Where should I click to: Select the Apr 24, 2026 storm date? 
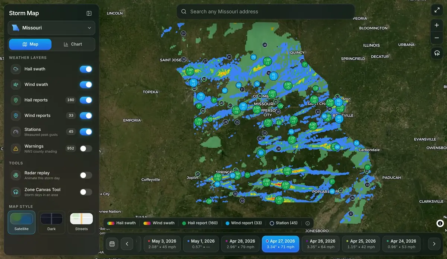coord(402,244)
